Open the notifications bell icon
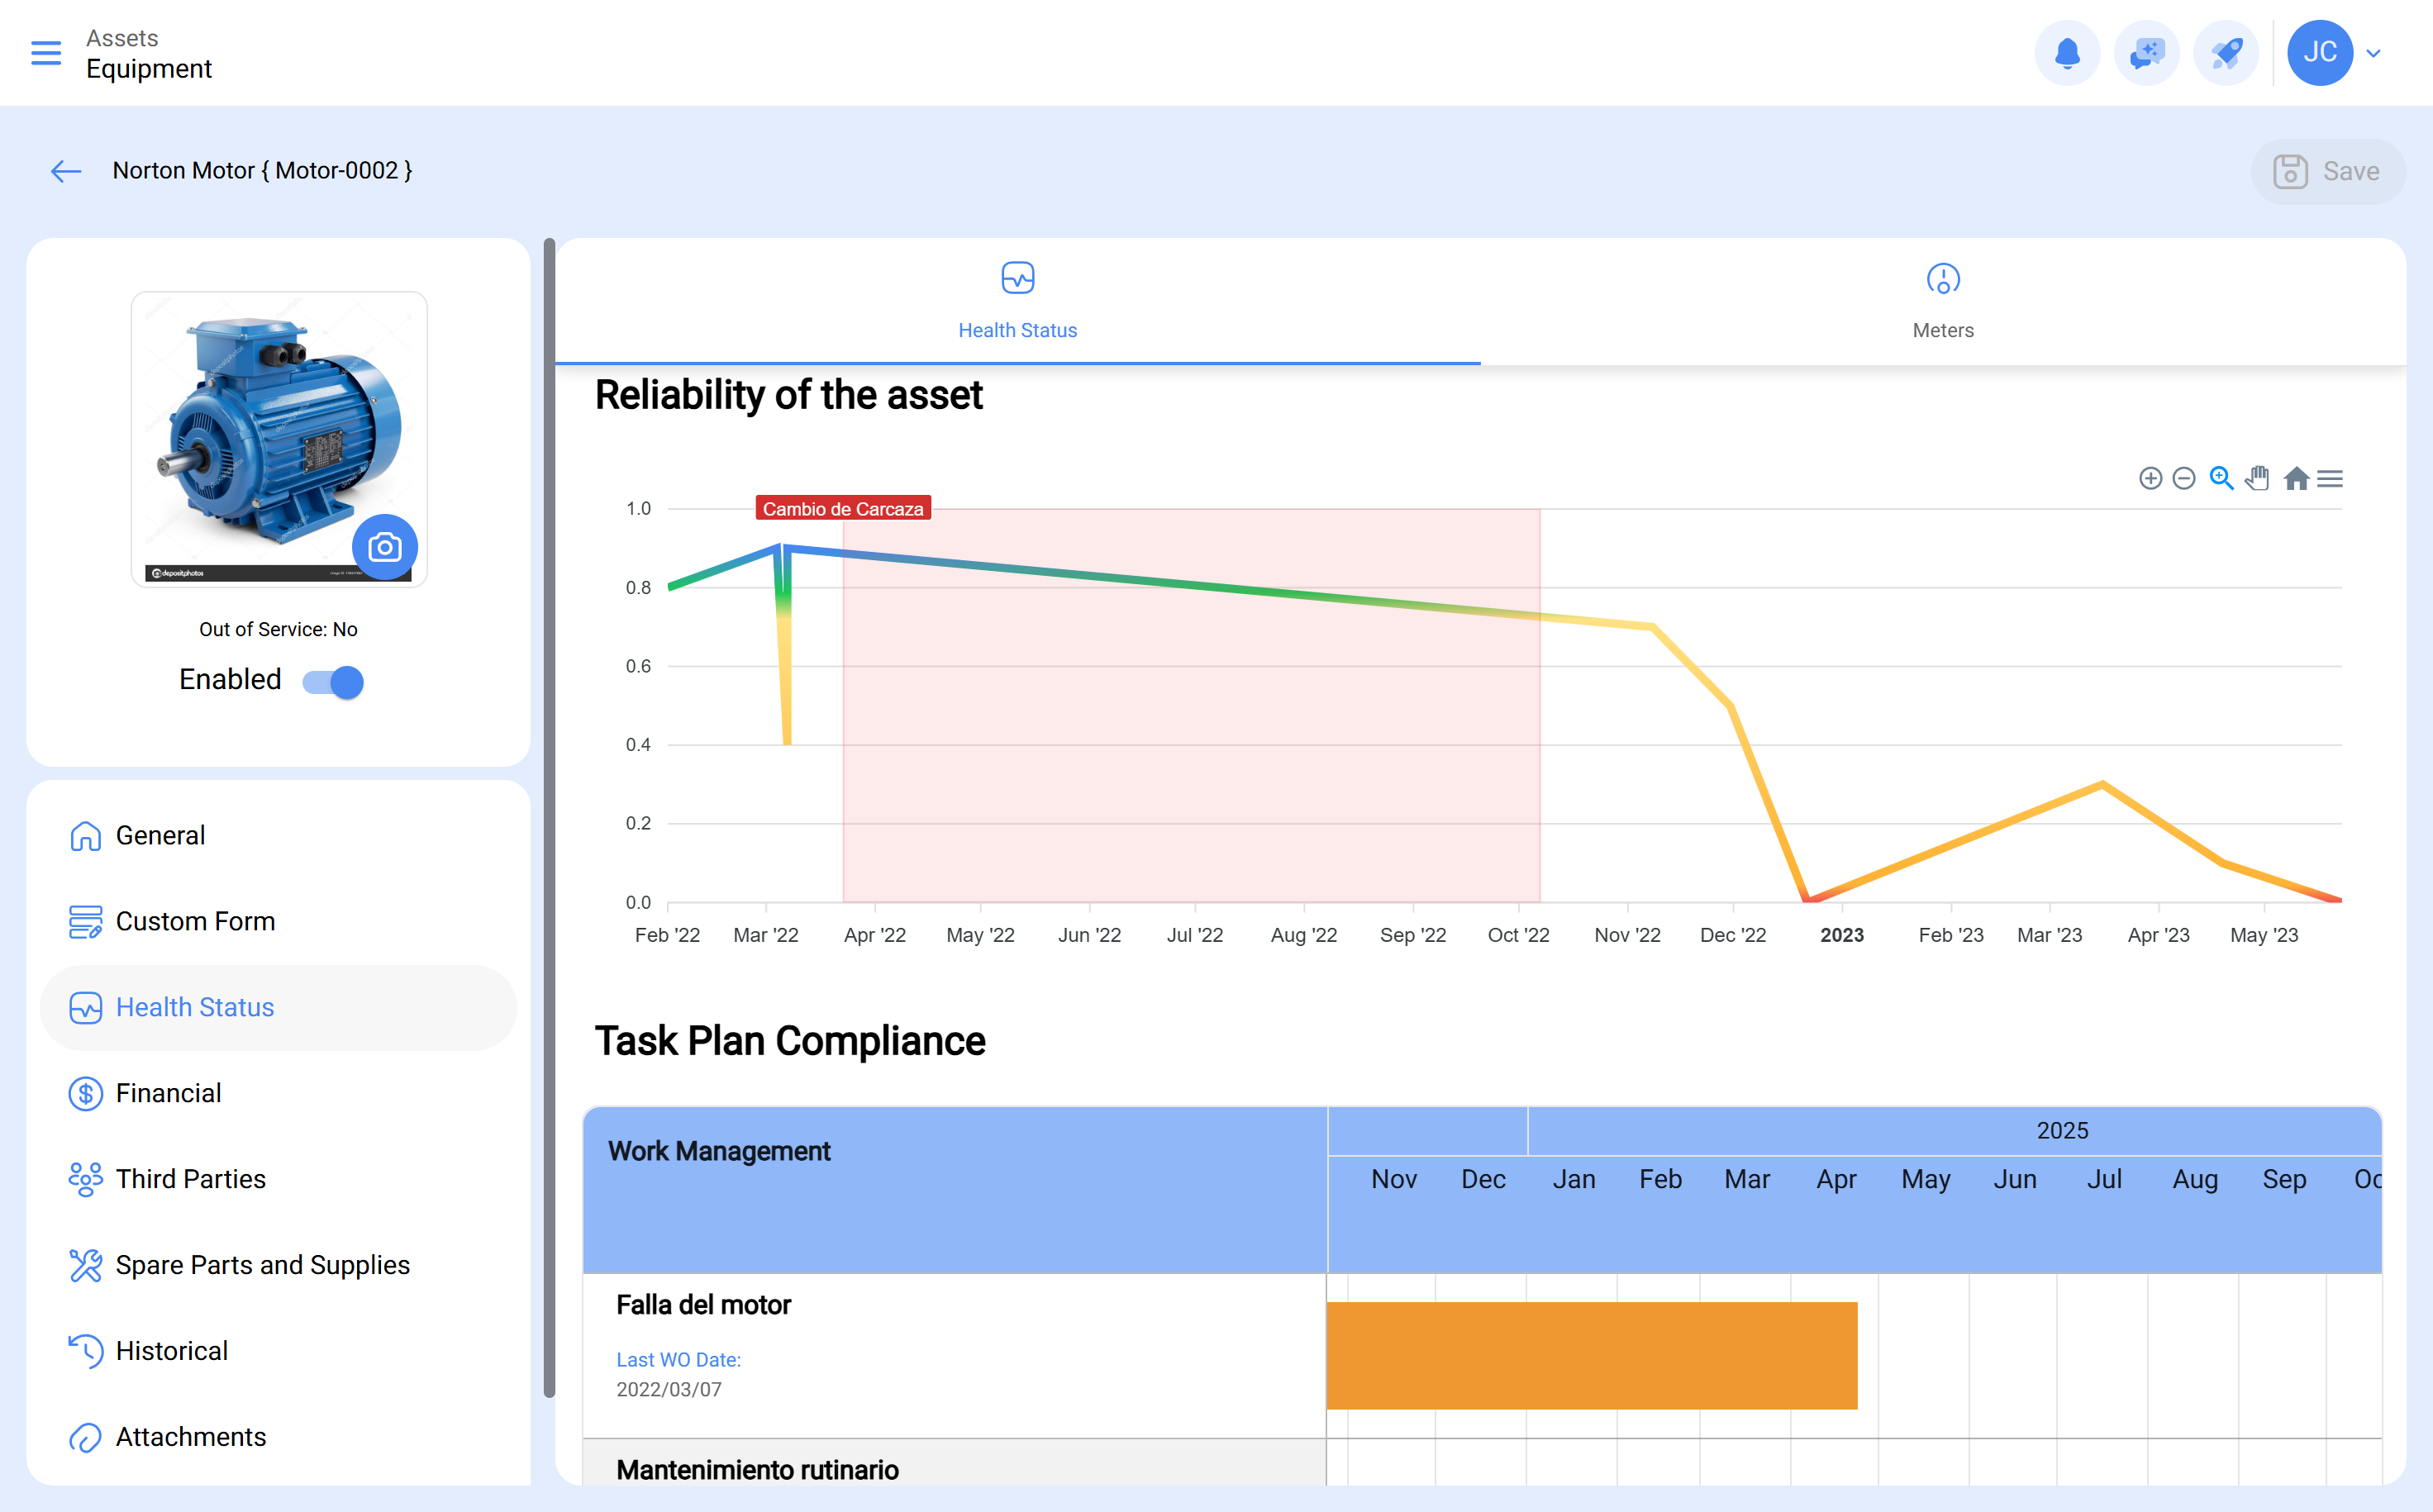 [2067, 53]
